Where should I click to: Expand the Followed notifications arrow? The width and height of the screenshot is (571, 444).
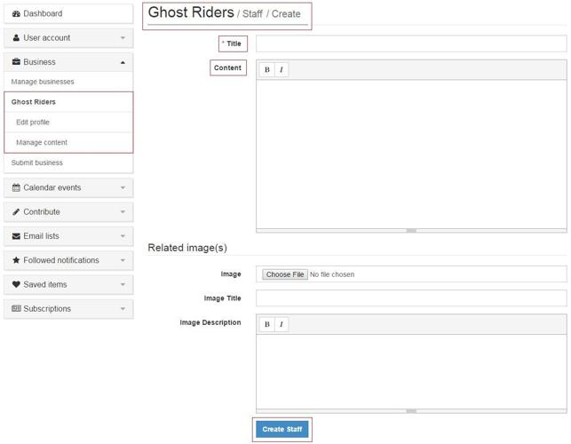pos(123,260)
